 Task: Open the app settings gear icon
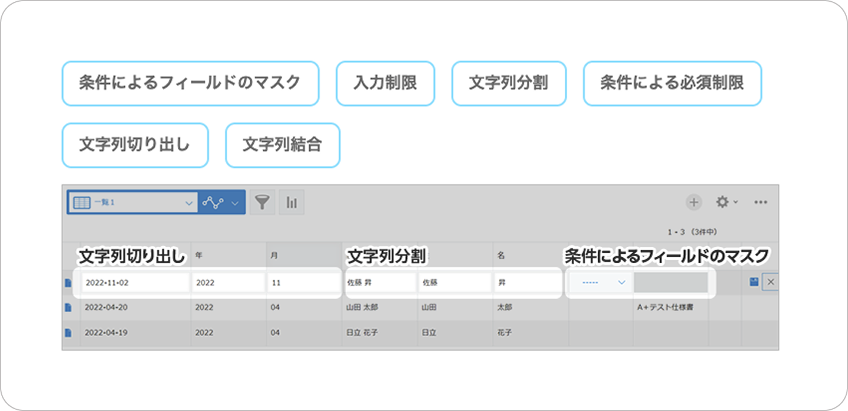point(723,202)
